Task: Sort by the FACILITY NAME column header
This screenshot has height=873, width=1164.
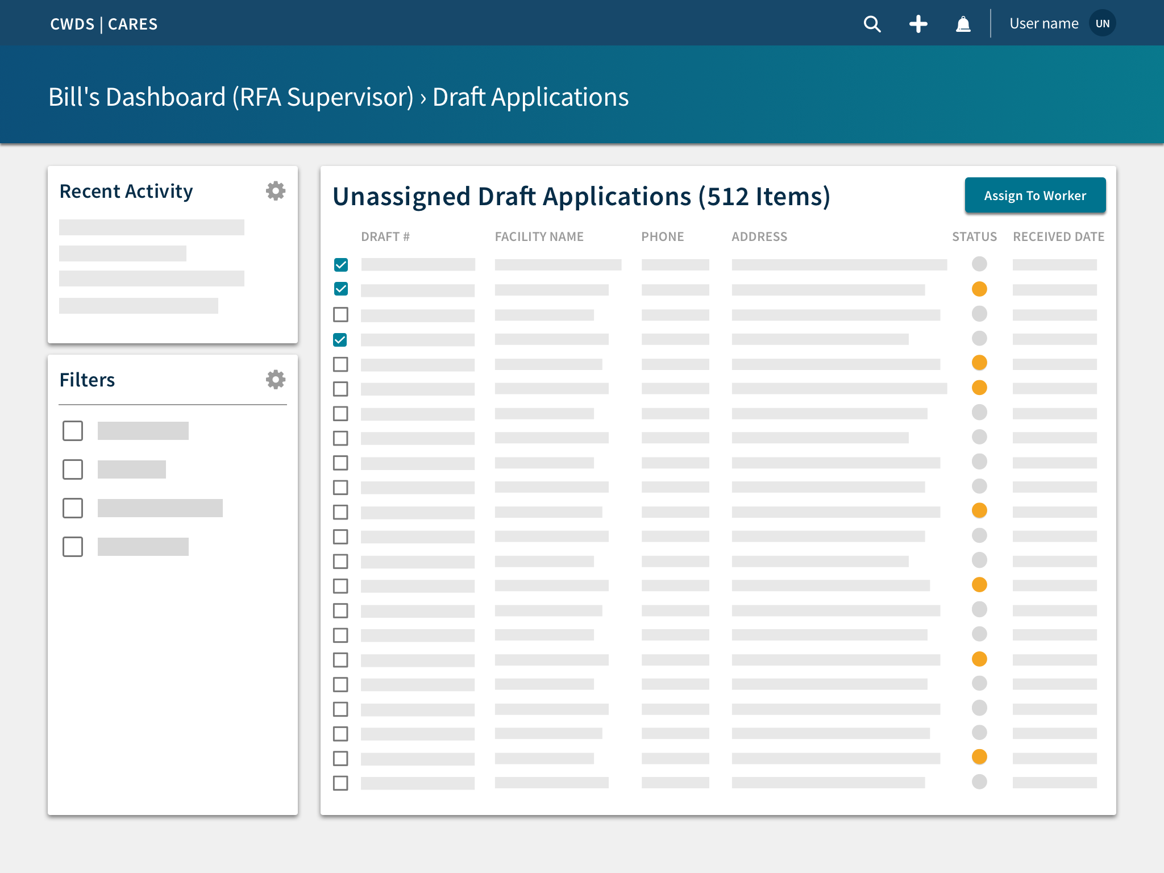Action: coord(539,236)
